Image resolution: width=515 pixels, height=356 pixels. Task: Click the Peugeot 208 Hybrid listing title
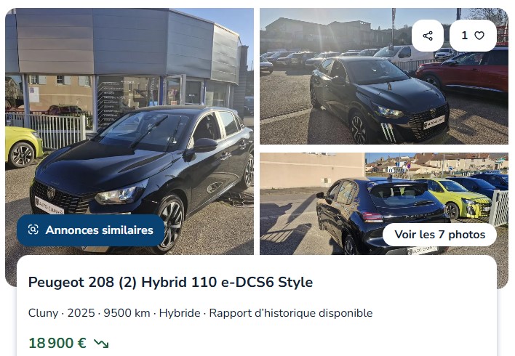tap(170, 282)
